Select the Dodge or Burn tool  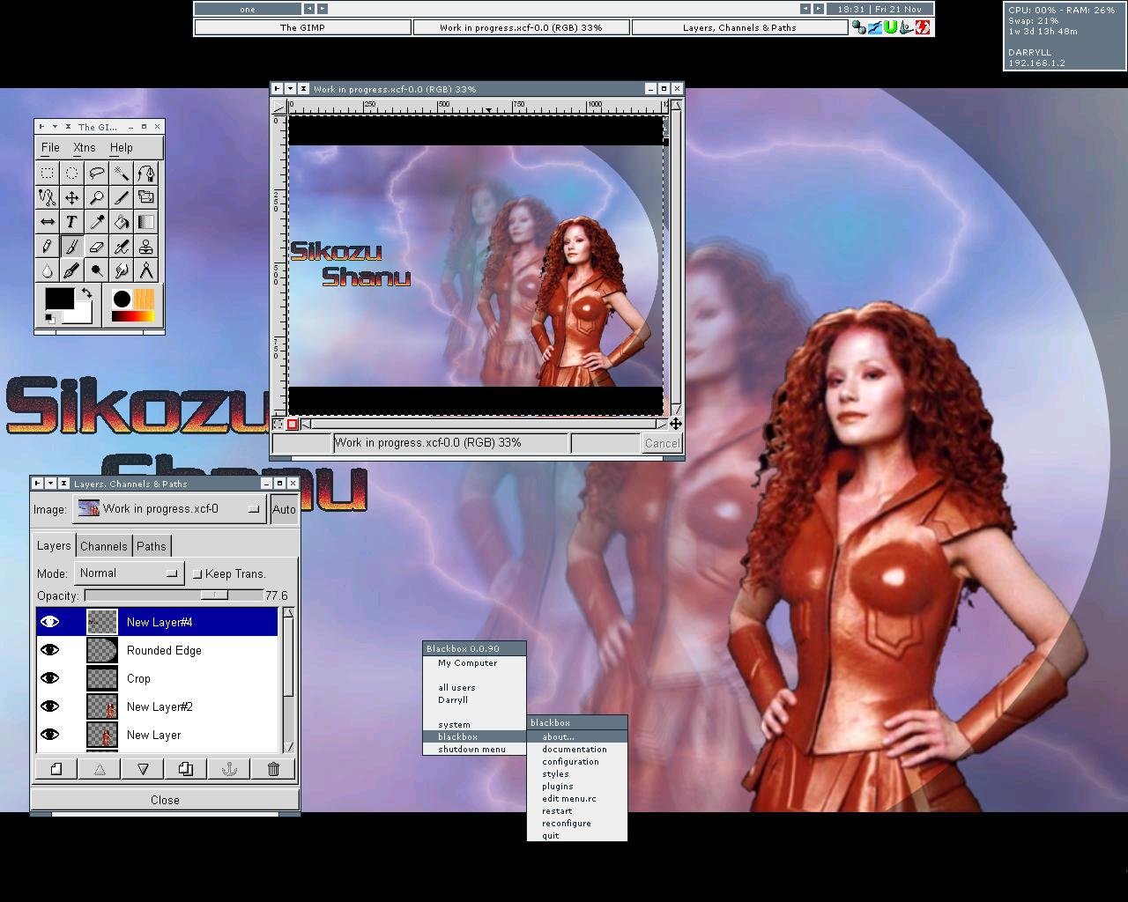(97, 271)
